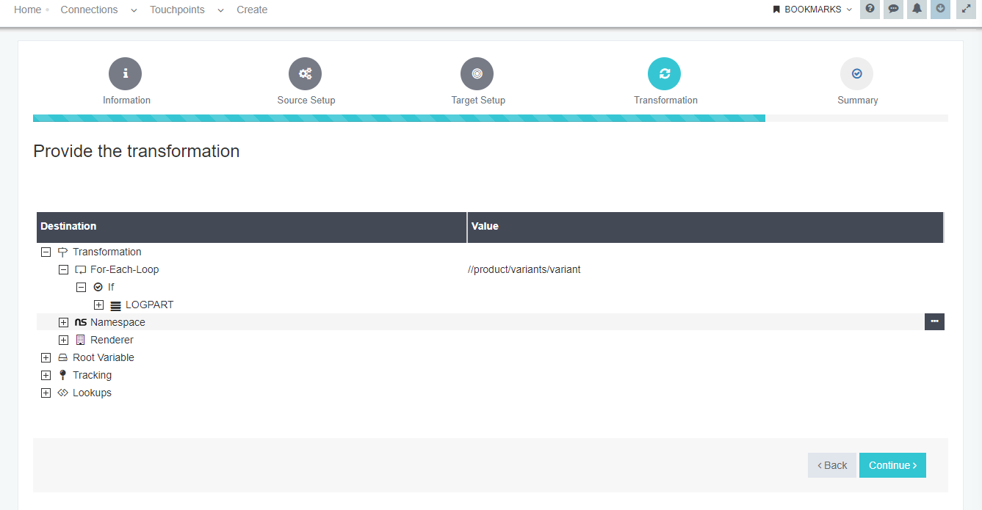Open the feedback chat bubble icon

click(x=893, y=10)
